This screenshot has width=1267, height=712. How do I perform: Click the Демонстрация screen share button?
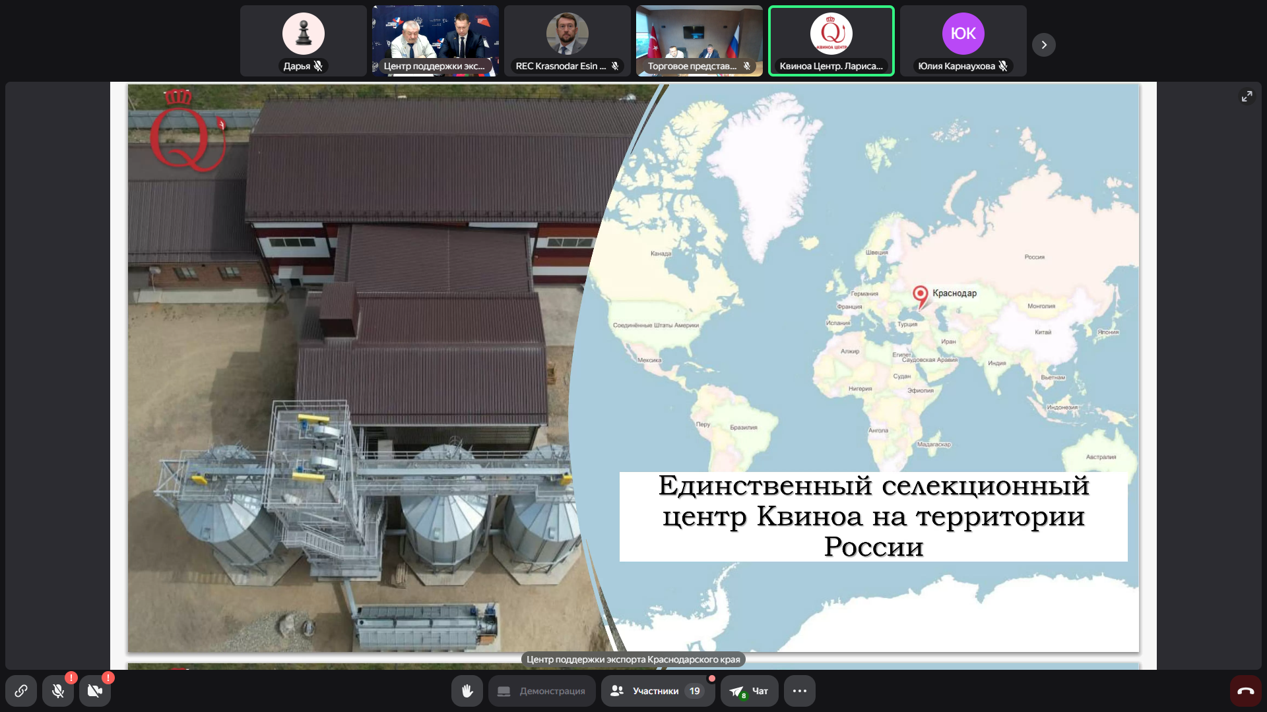click(542, 691)
